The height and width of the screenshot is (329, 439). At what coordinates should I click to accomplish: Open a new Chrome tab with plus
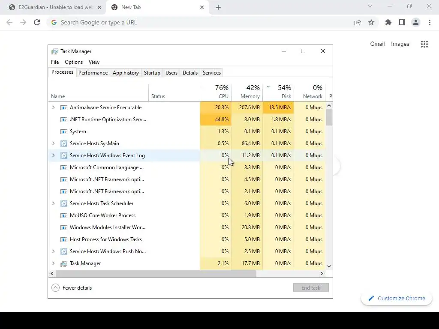[218, 7]
